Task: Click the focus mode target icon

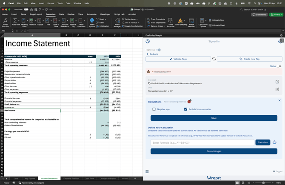Action: tap(274, 142)
